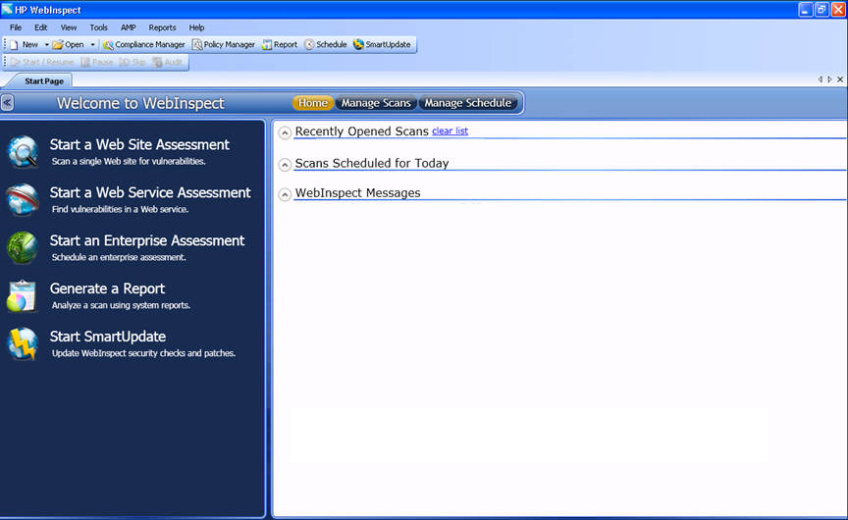Select the Start Page tab
Screen dimensions: 848x520
point(44,81)
